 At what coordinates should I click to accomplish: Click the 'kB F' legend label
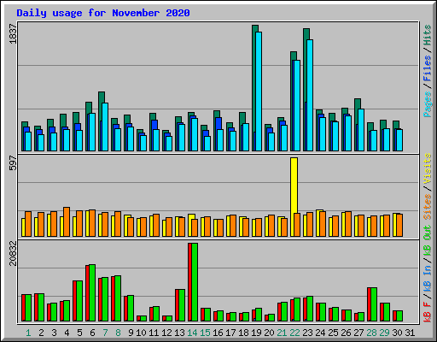pos(427,312)
